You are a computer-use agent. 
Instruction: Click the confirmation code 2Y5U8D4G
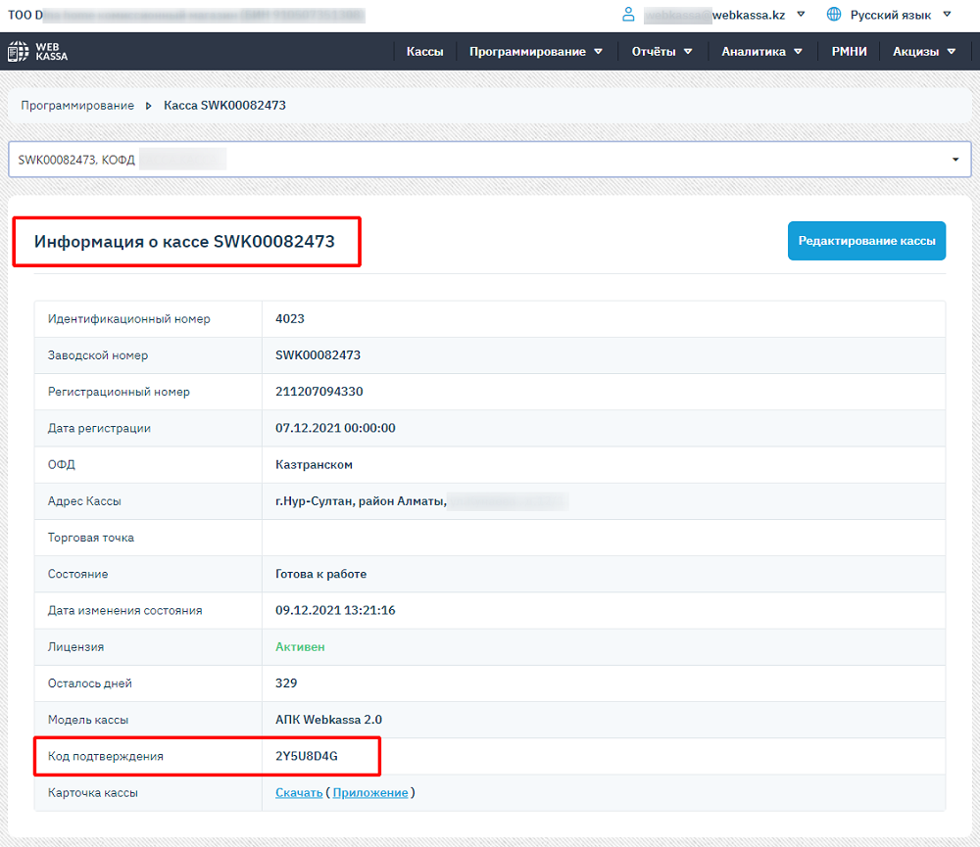(x=306, y=757)
